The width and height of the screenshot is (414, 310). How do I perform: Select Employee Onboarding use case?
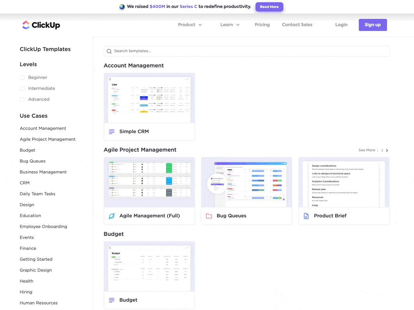(x=43, y=227)
